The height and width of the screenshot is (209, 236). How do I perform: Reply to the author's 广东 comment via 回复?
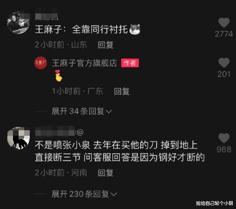tap(122, 91)
